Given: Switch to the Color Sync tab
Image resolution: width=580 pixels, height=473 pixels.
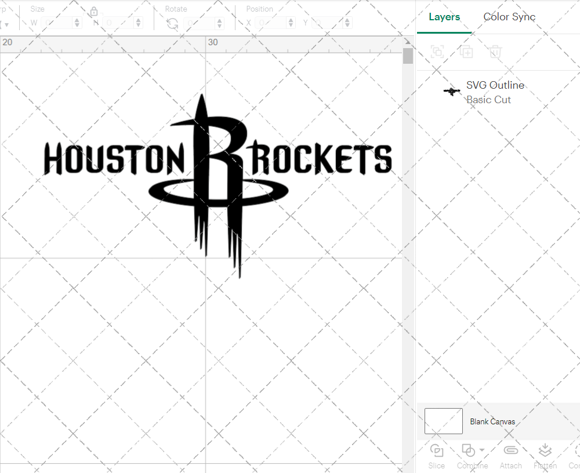Looking at the screenshot, I should coord(509,17).
